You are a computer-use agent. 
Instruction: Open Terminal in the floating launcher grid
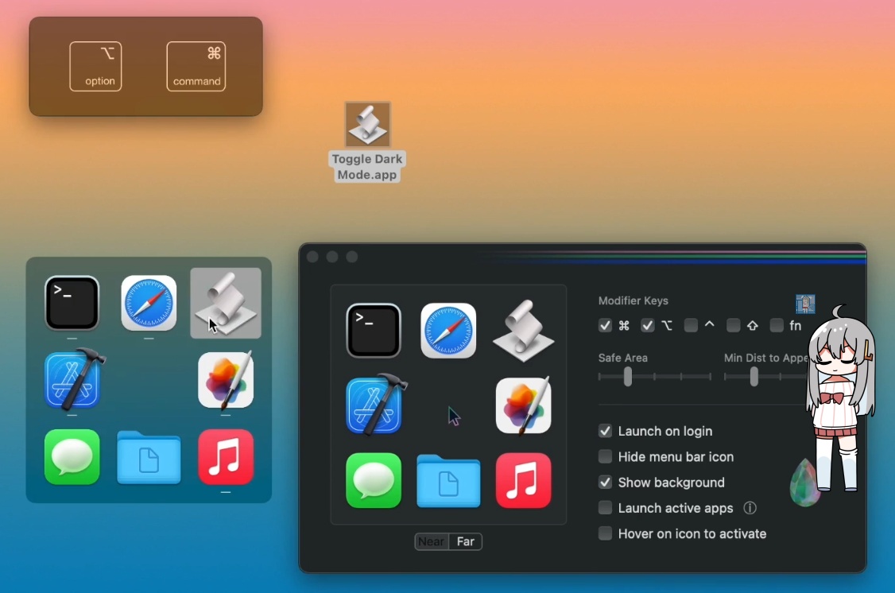click(x=72, y=303)
